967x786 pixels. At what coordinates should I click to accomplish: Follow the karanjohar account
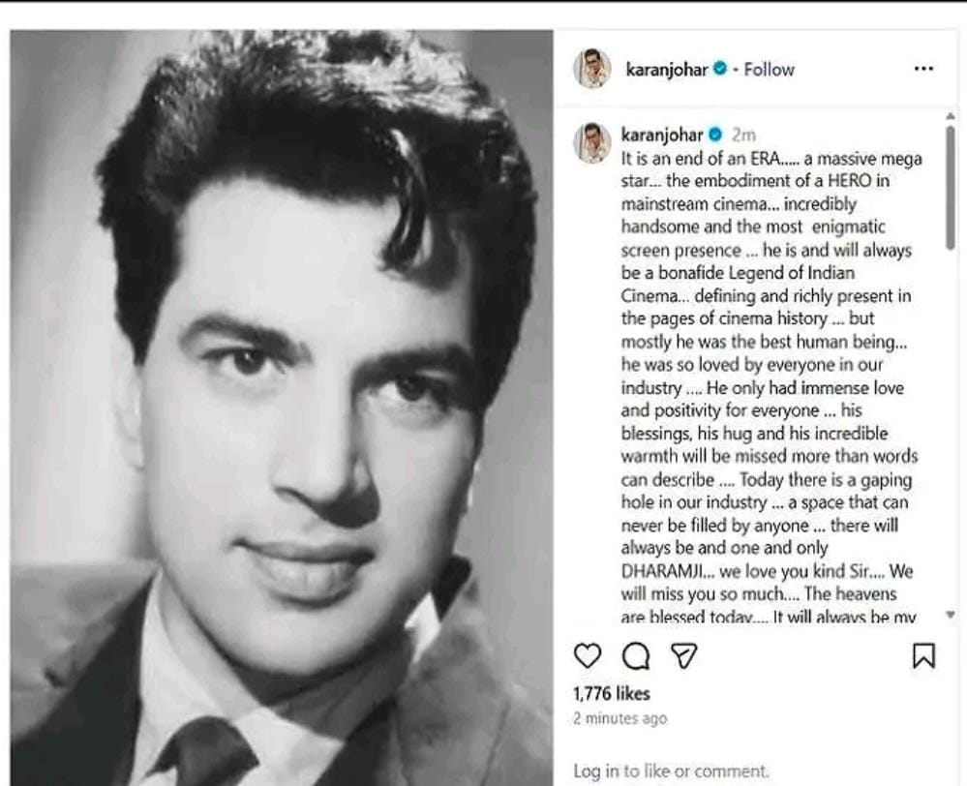pyautogui.click(x=770, y=70)
